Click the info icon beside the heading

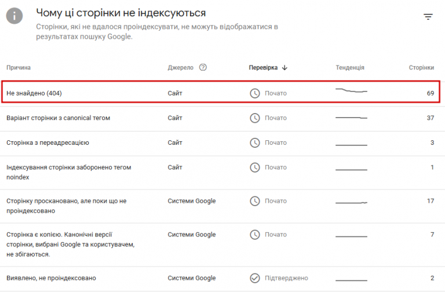pos(15,16)
